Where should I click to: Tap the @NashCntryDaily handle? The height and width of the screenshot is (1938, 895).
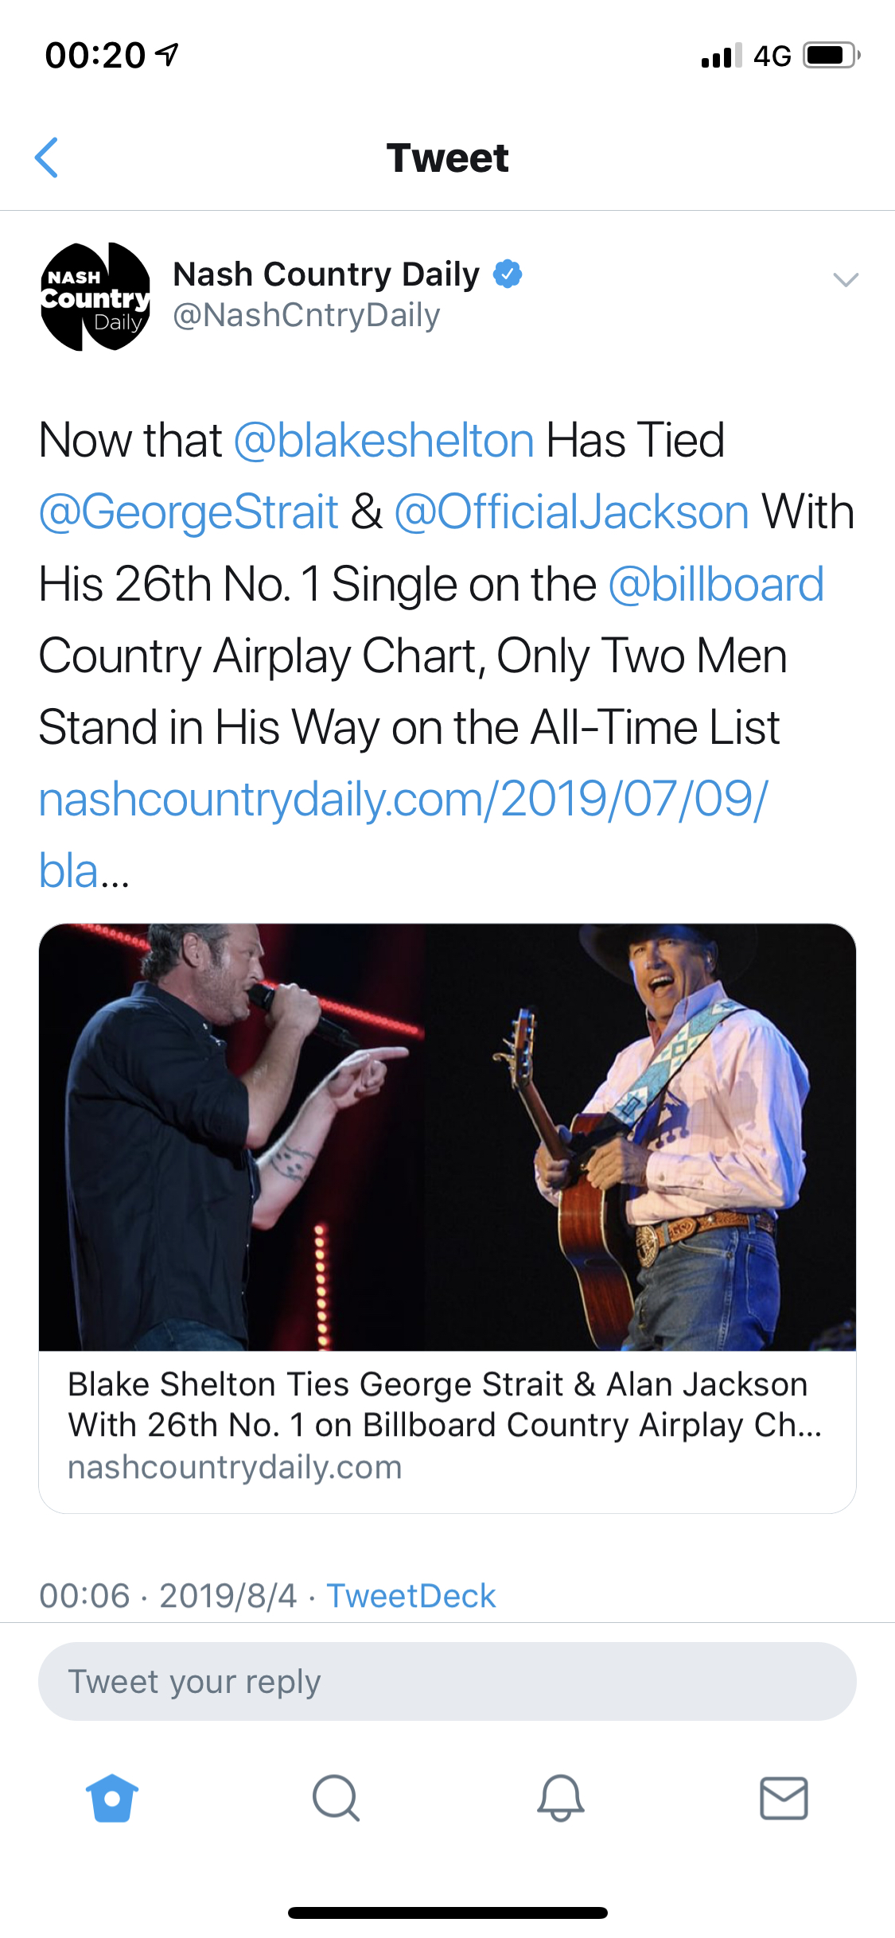[x=306, y=315]
